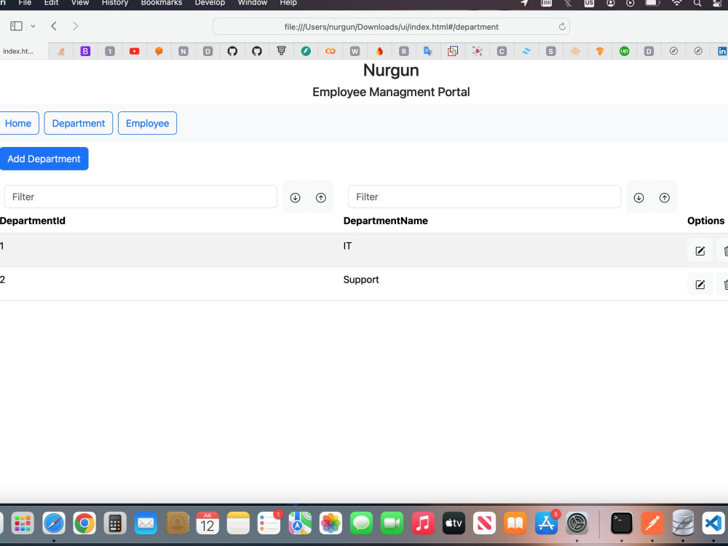
Task: Click Employee Managment Portal subtitle
Action: point(391,92)
